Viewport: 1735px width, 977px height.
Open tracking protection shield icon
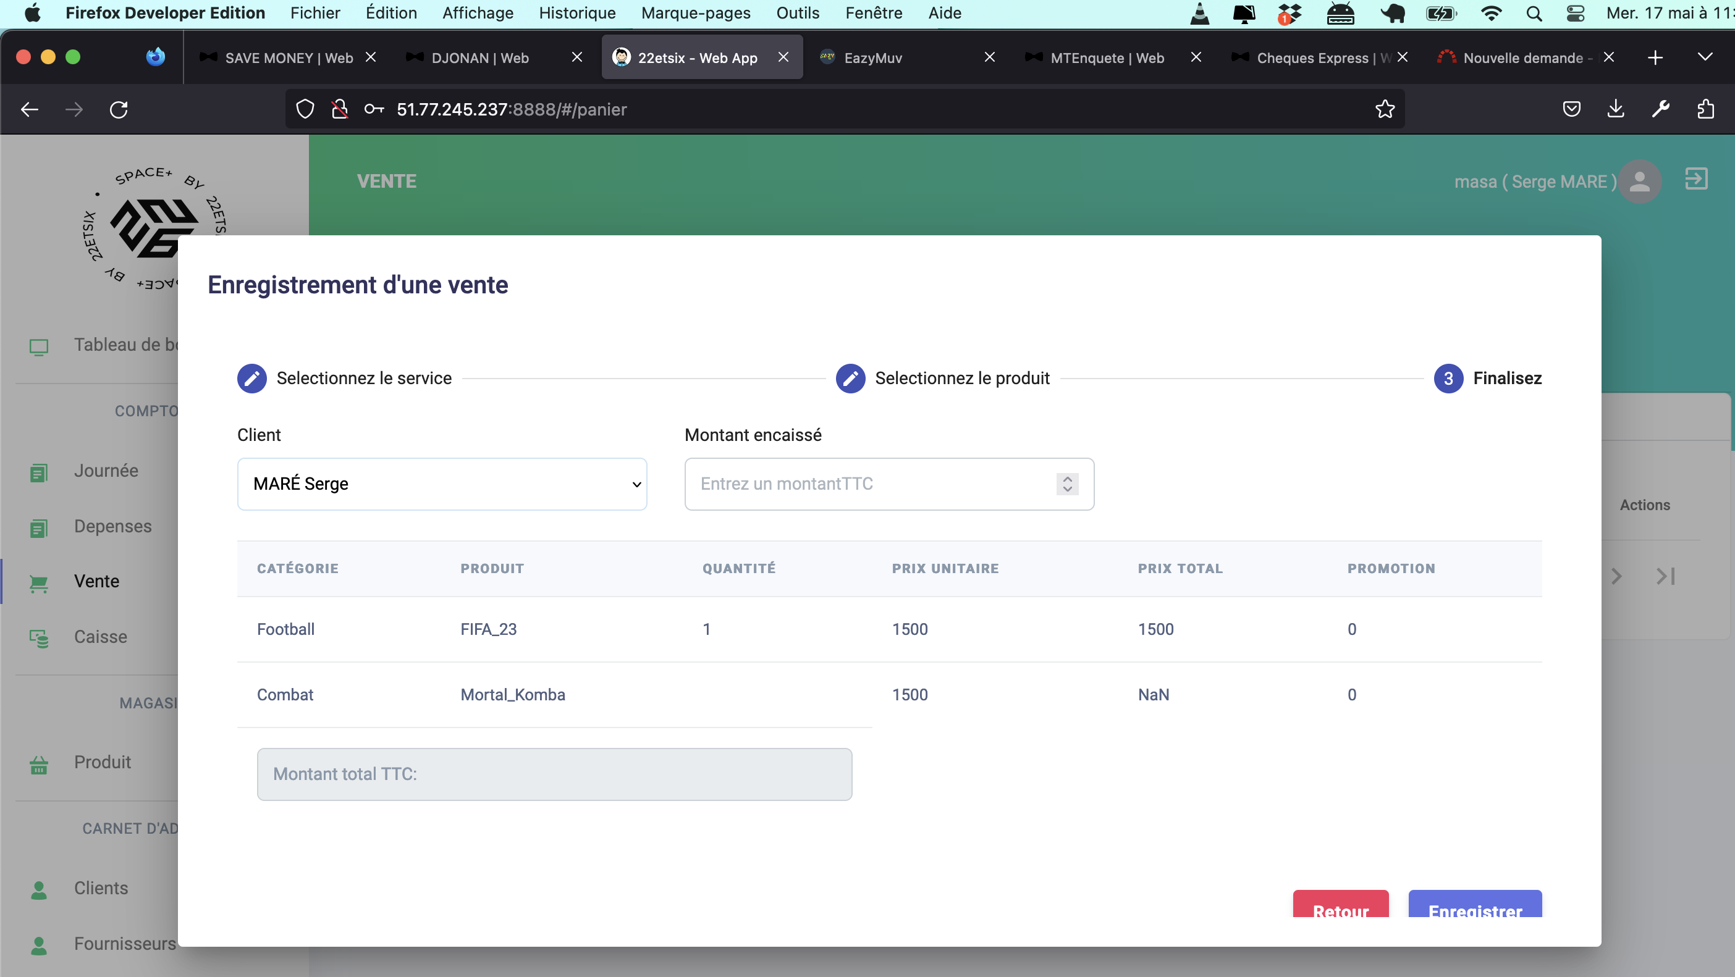click(305, 109)
